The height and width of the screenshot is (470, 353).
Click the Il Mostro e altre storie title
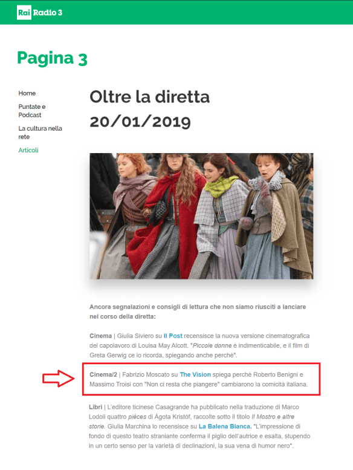[x=192, y=422]
